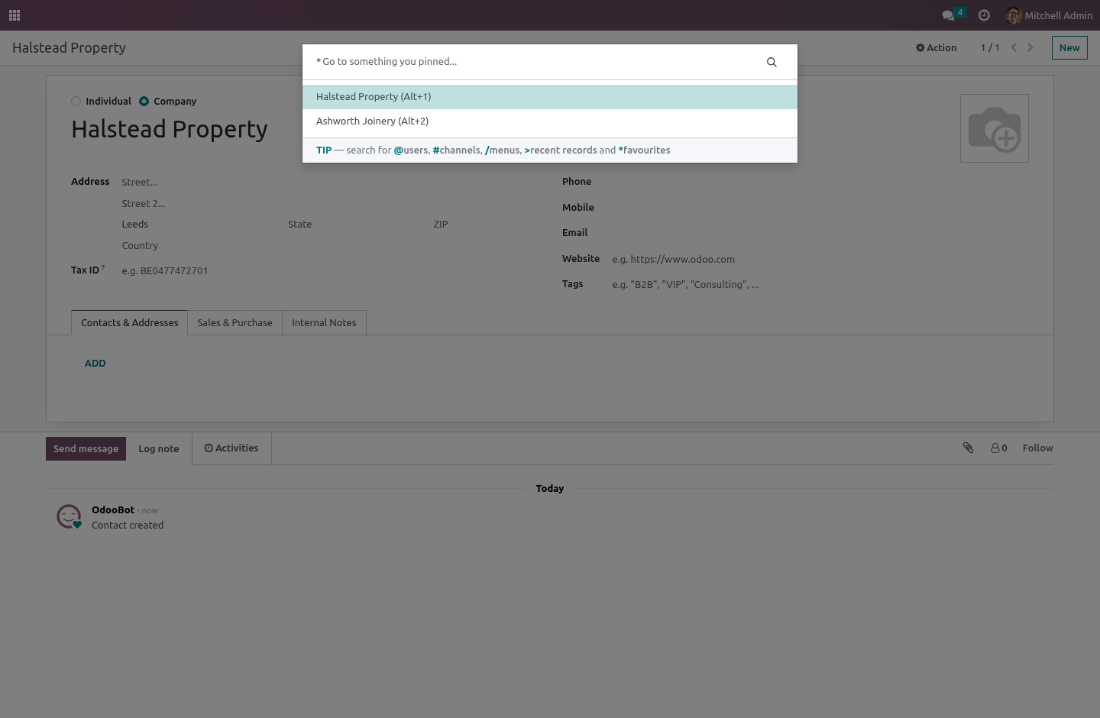Upload a contact photo
Viewport: 1100px width, 718px height.
pos(995,128)
